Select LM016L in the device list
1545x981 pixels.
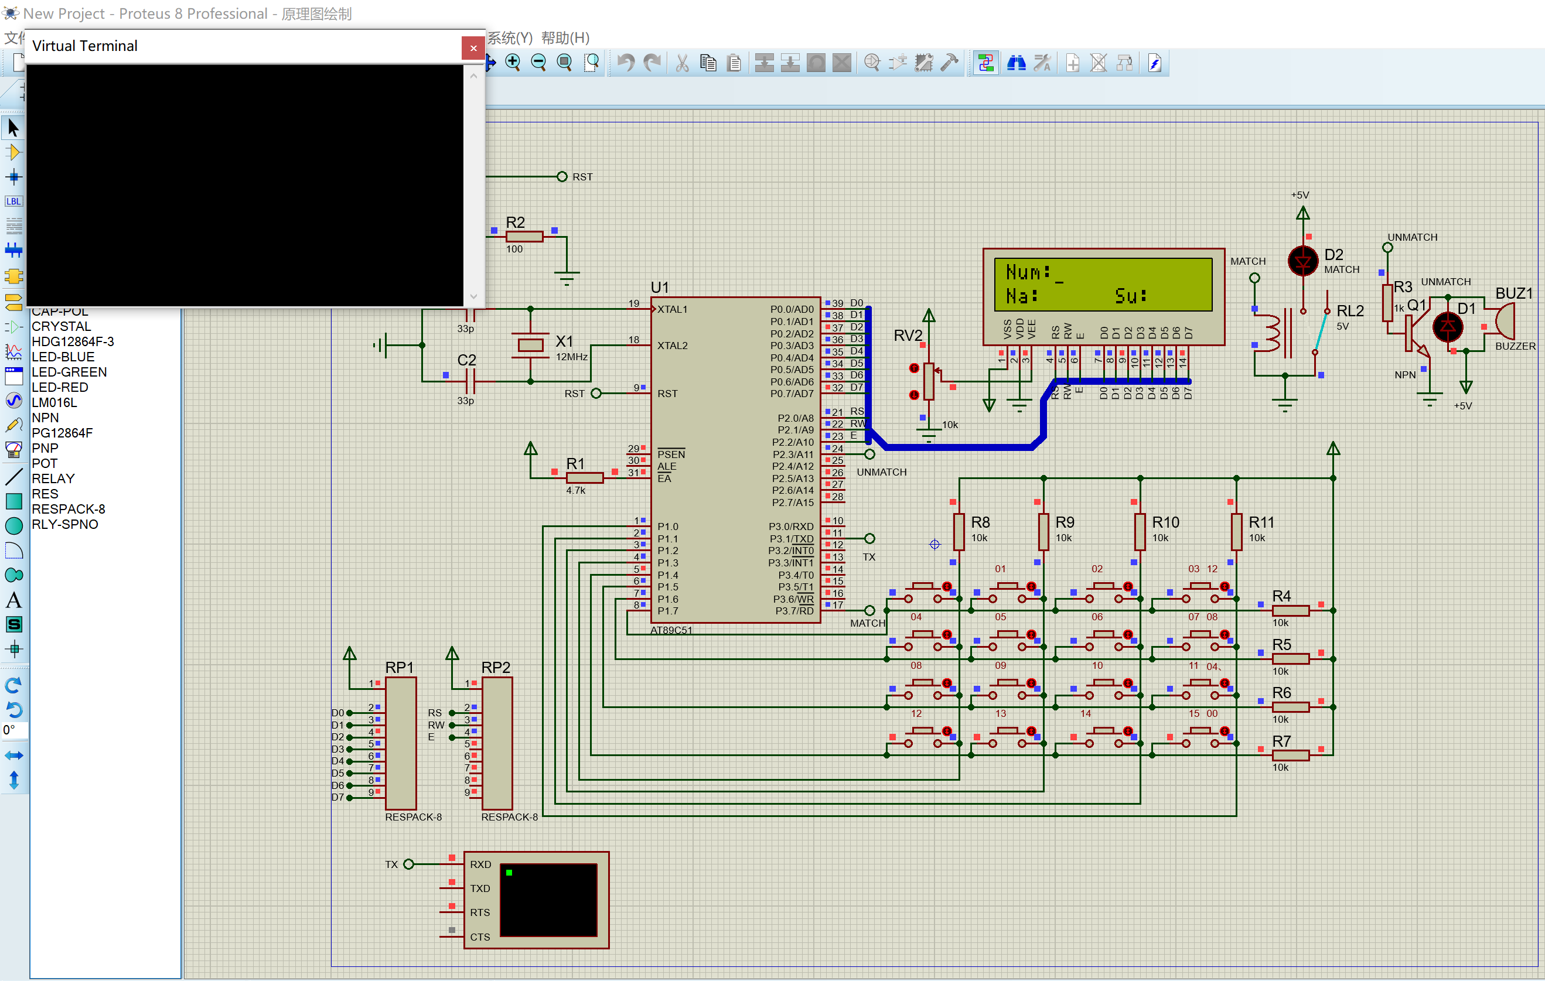click(x=54, y=403)
